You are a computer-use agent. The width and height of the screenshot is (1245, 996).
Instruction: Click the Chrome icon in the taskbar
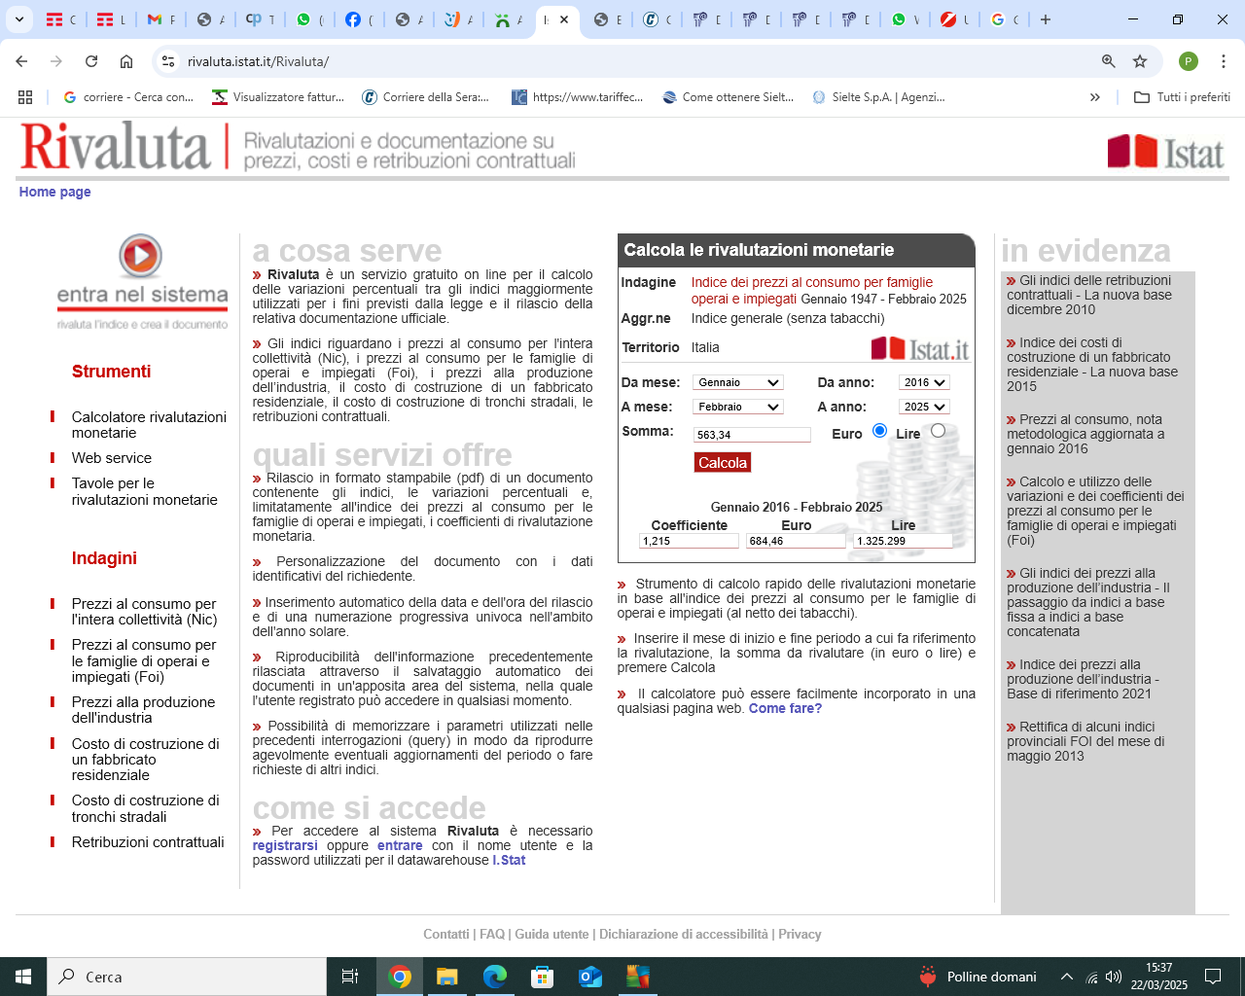[x=400, y=977]
